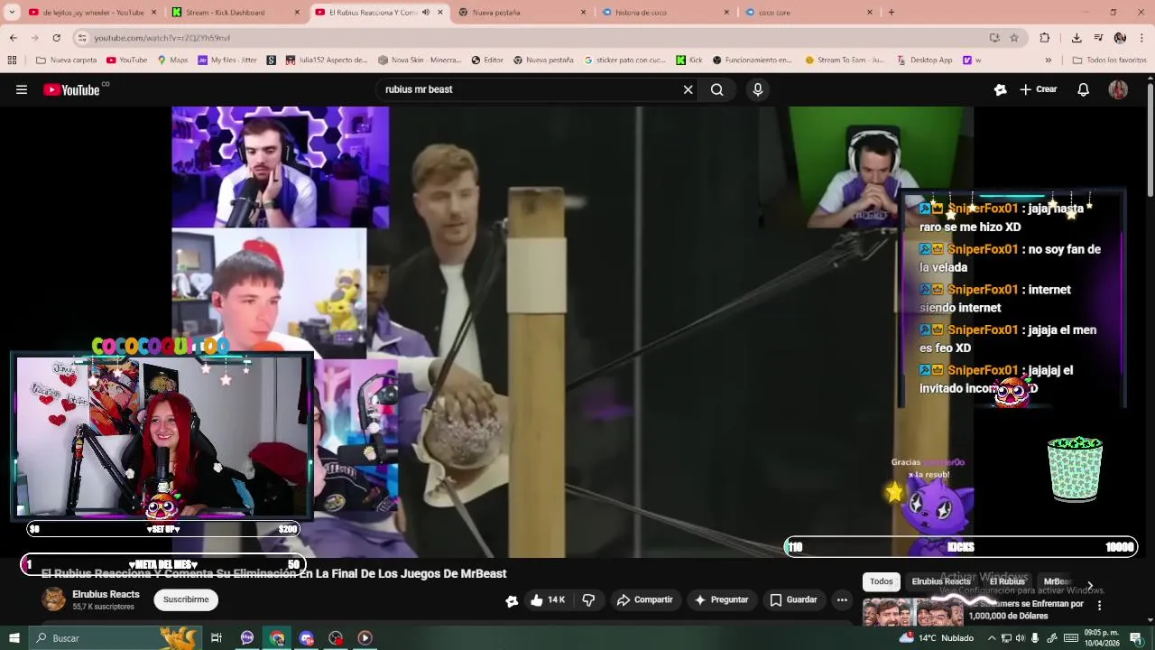Open more actions with the three-dot button
The width and height of the screenshot is (1155, 650).
pyautogui.click(x=842, y=600)
